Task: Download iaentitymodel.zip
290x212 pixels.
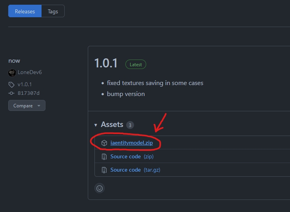Action: tap(131, 143)
